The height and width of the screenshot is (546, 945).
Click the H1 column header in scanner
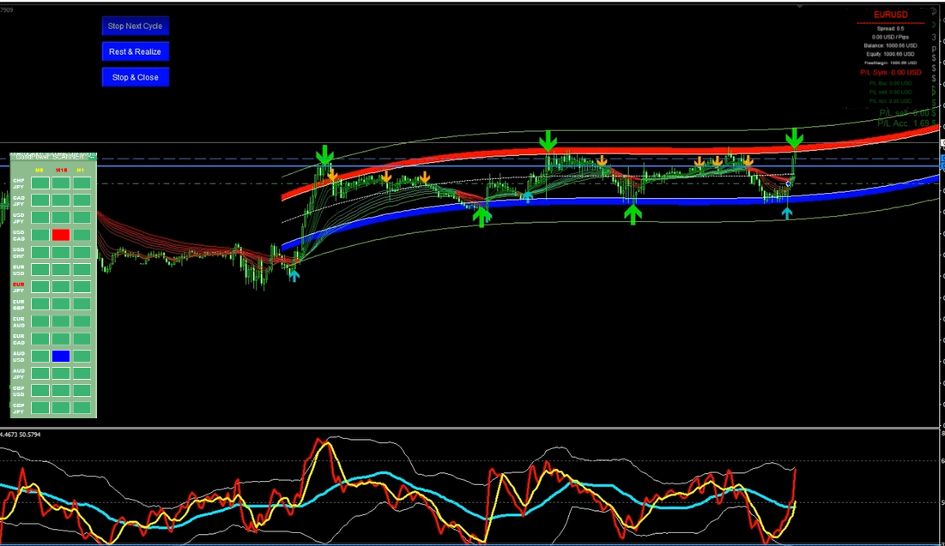[x=80, y=171]
